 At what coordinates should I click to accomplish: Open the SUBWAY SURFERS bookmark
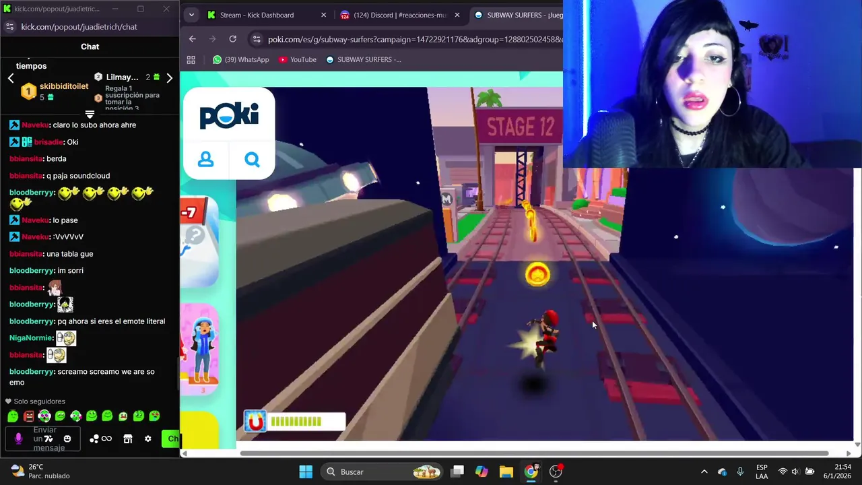(364, 59)
